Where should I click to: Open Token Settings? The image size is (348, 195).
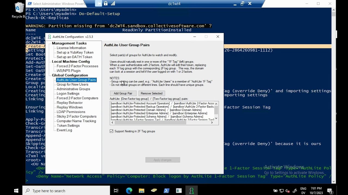(68, 126)
